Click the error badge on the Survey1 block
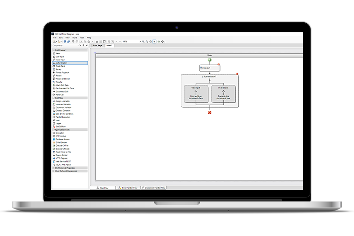Image resolution: width=354 pixels, height=236 pixels. point(219,65)
